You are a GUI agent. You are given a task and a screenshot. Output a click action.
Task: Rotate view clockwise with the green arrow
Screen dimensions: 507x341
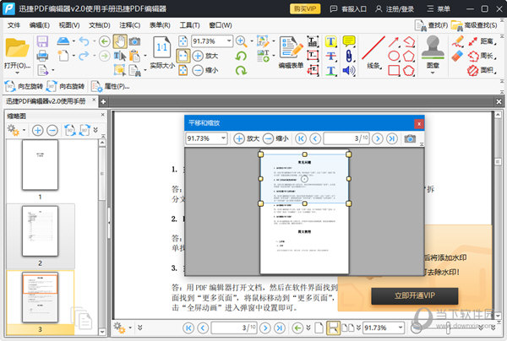click(241, 70)
